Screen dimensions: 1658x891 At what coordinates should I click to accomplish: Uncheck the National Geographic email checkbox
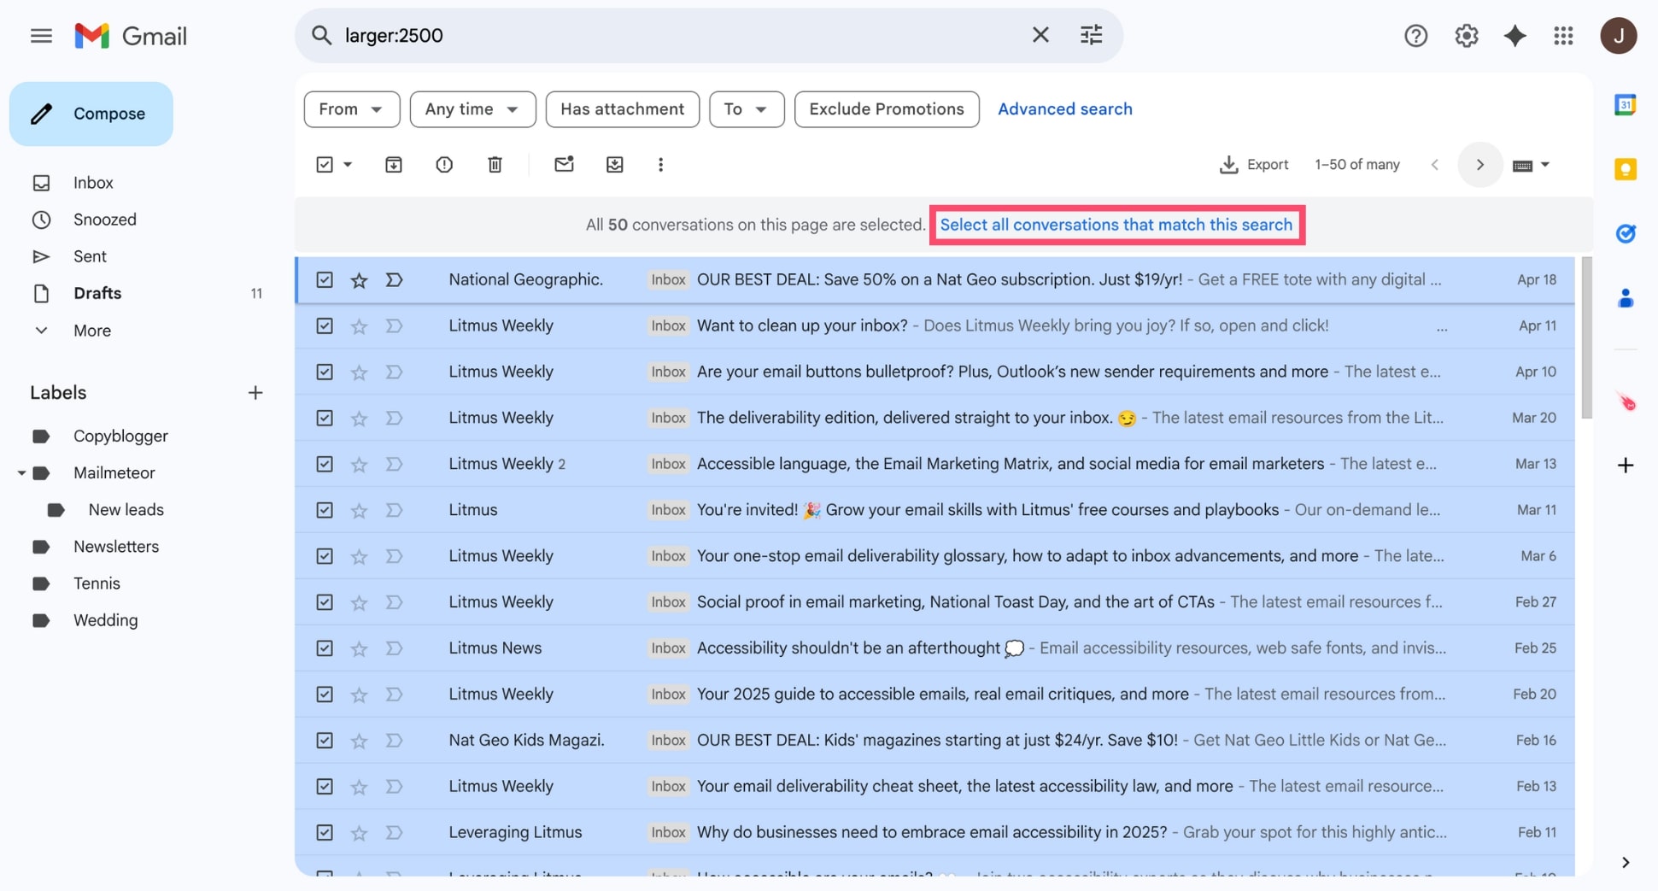325,280
